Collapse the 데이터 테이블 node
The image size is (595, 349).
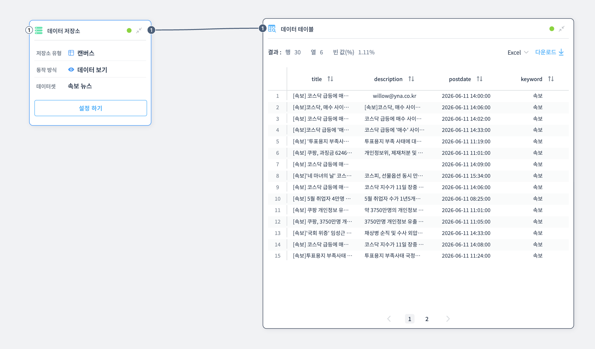[x=562, y=29]
